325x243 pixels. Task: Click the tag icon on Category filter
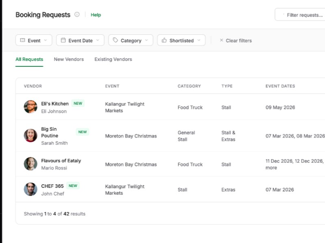115,40
